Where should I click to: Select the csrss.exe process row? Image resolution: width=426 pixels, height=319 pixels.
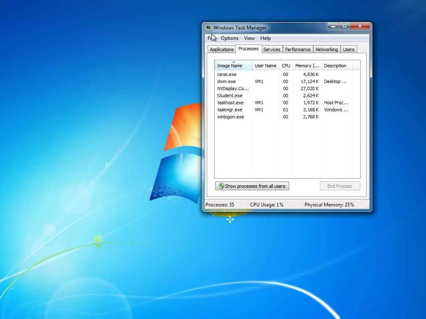(x=287, y=74)
